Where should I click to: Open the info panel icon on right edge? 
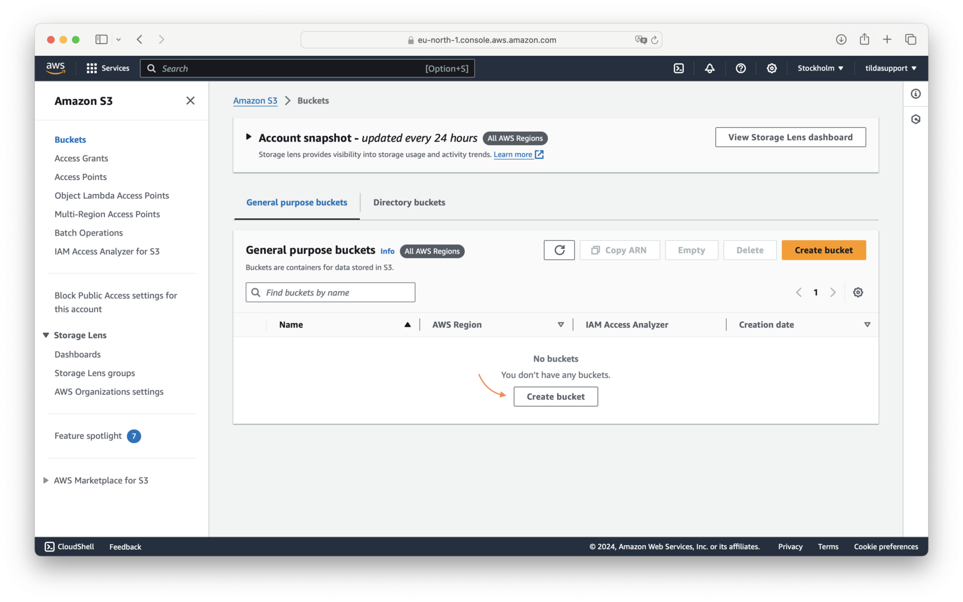(915, 94)
